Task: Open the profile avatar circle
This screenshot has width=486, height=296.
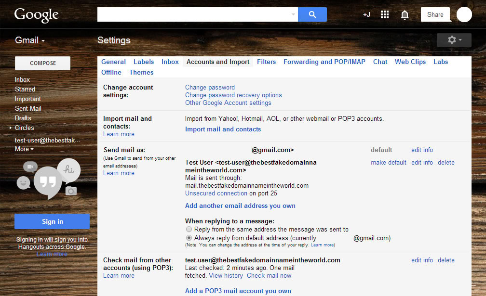Action: 464,14
